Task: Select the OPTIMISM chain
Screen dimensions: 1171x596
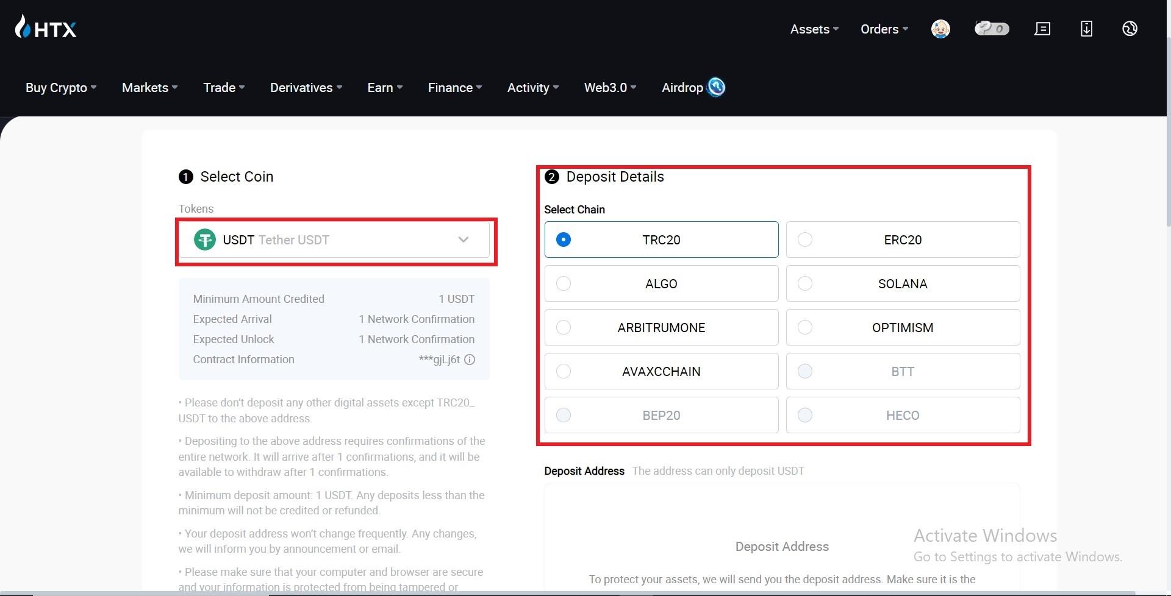Action: coord(903,327)
